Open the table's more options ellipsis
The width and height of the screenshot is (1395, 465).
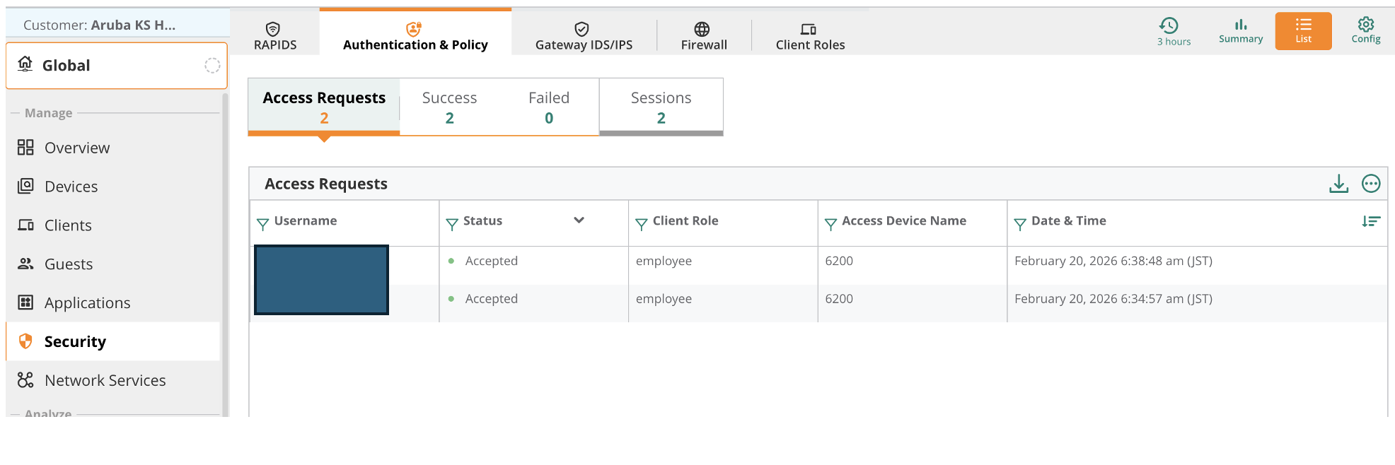pyautogui.click(x=1371, y=184)
